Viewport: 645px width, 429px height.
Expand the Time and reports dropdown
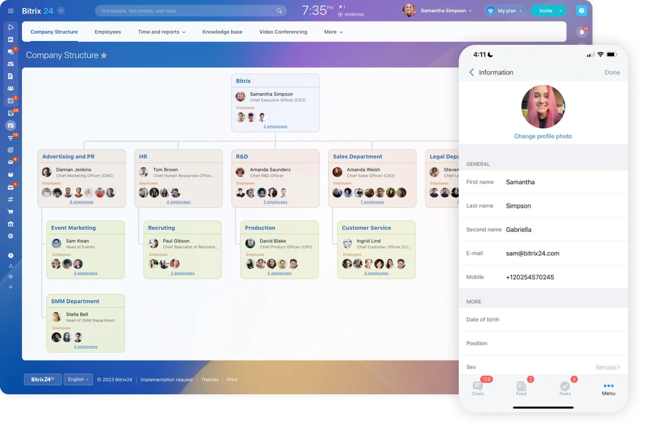(x=162, y=32)
